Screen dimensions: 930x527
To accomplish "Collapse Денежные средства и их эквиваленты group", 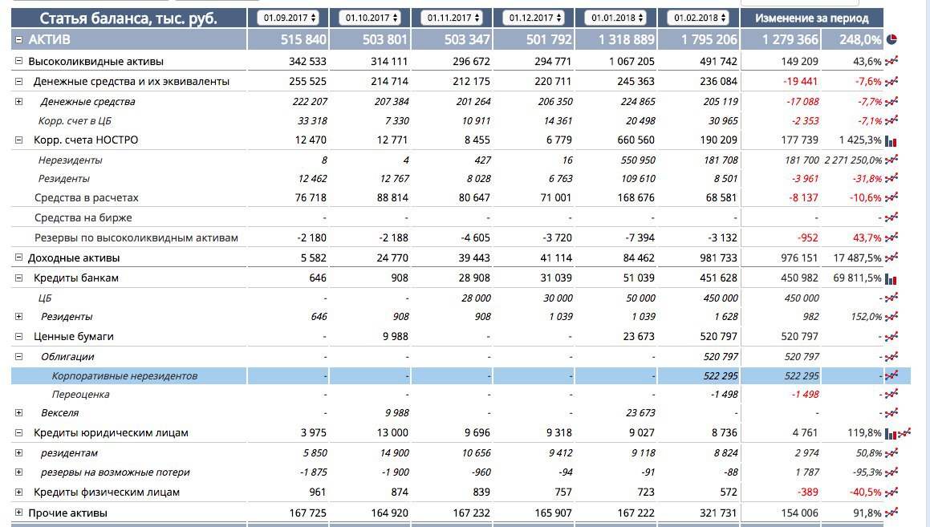I will 18,81.
